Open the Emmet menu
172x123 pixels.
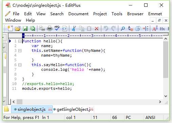[x=155, y=14]
